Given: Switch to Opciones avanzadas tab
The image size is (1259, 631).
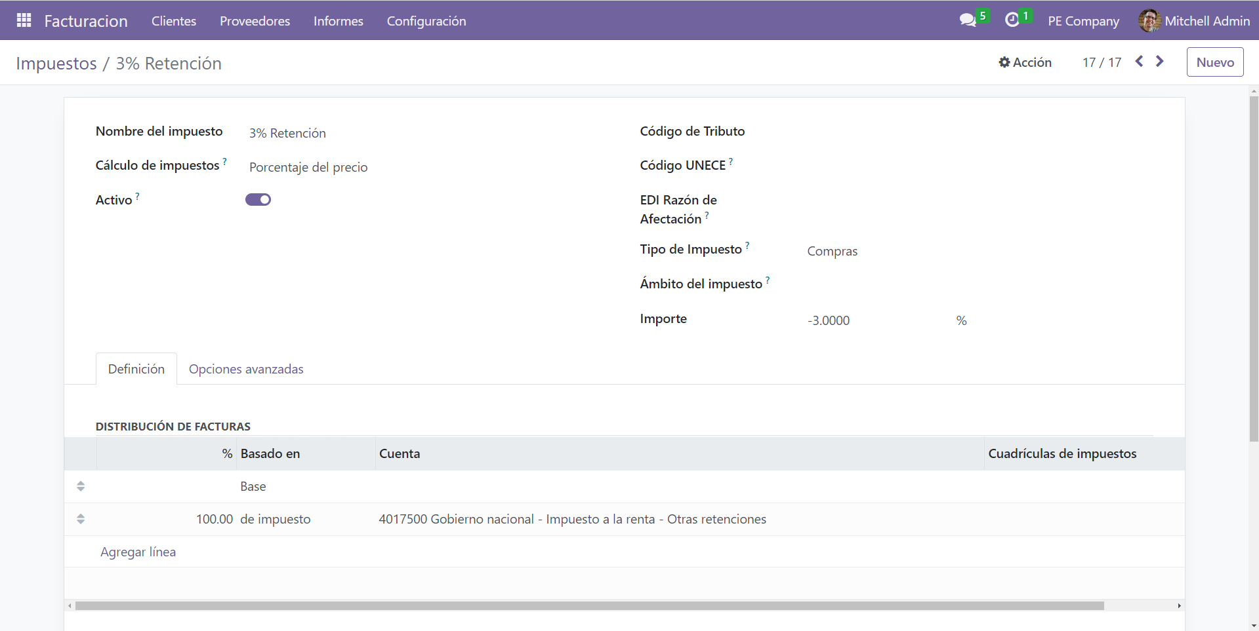Looking at the screenshot, I should pyautogui.click(x=246, y=369).
